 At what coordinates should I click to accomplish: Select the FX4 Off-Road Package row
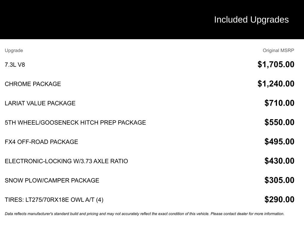[41, 142]
